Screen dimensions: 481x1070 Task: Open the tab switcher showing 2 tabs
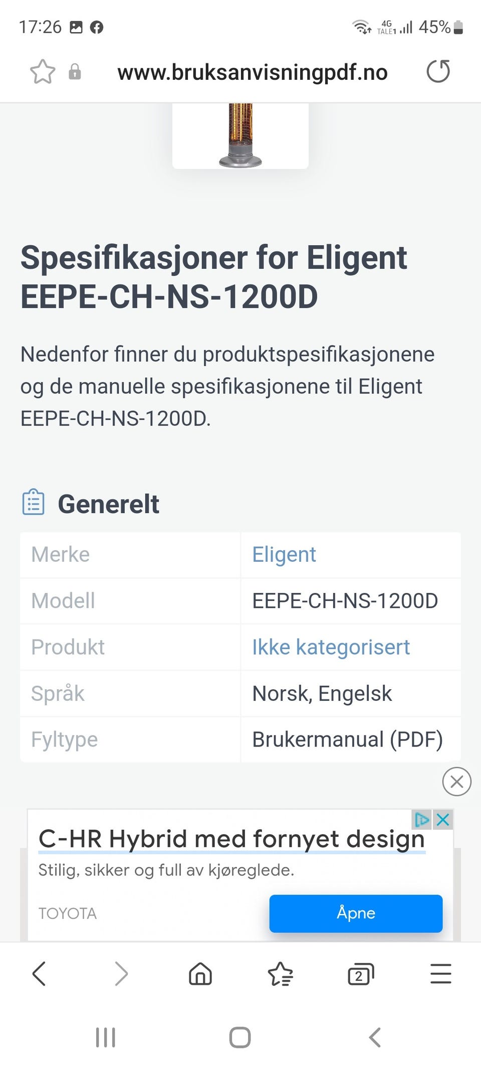click(x=361, y=974)
